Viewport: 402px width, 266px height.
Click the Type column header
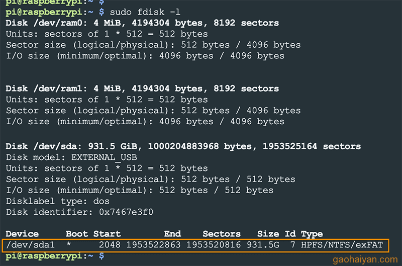pyautogui.click(x=312, y=234)
